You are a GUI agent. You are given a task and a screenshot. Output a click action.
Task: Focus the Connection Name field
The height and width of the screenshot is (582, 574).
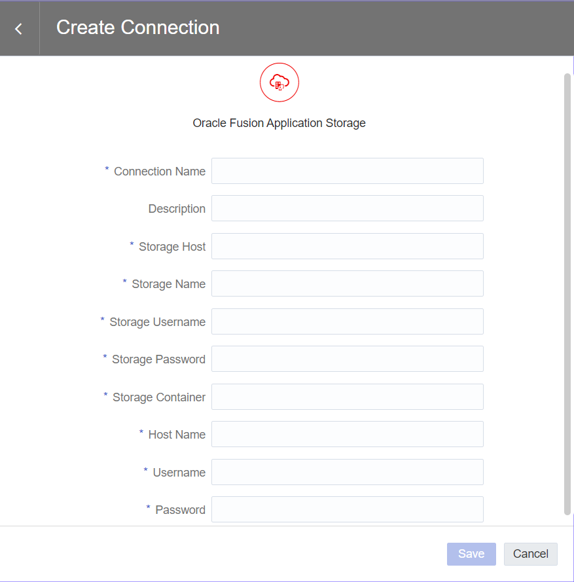(x=348, y=171)
